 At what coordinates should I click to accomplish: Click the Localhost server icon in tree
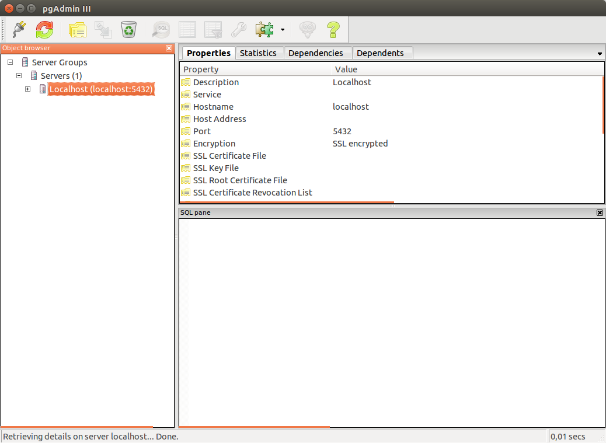[x=43, y=89]
